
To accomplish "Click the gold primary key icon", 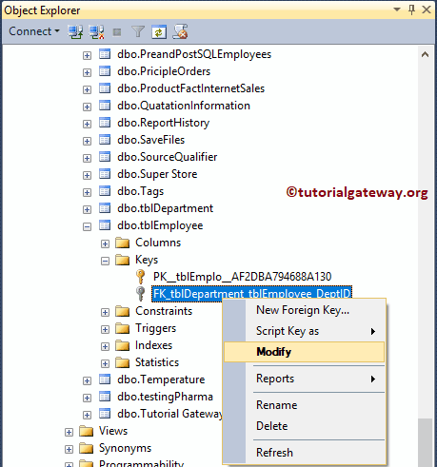I will (140, 277).
